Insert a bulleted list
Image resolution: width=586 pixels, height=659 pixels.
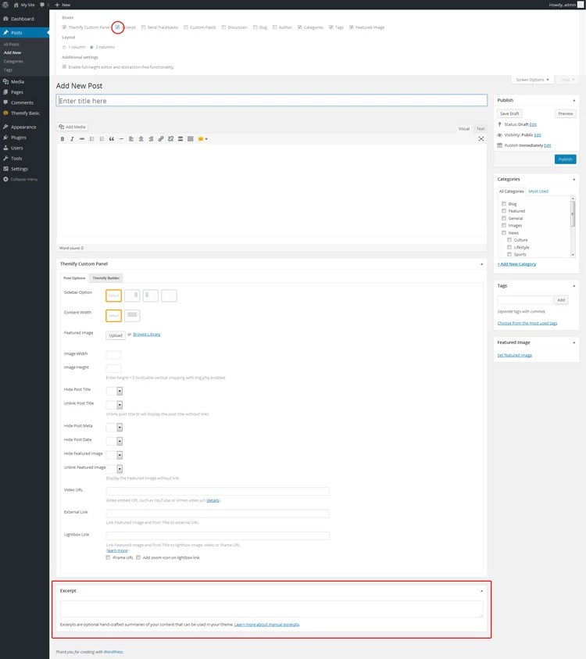click(x=91, y=138)
